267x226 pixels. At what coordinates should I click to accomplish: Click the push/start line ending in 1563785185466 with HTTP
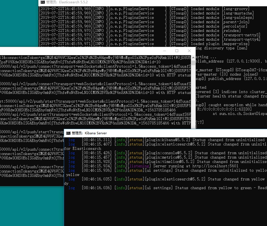point(95,123)
